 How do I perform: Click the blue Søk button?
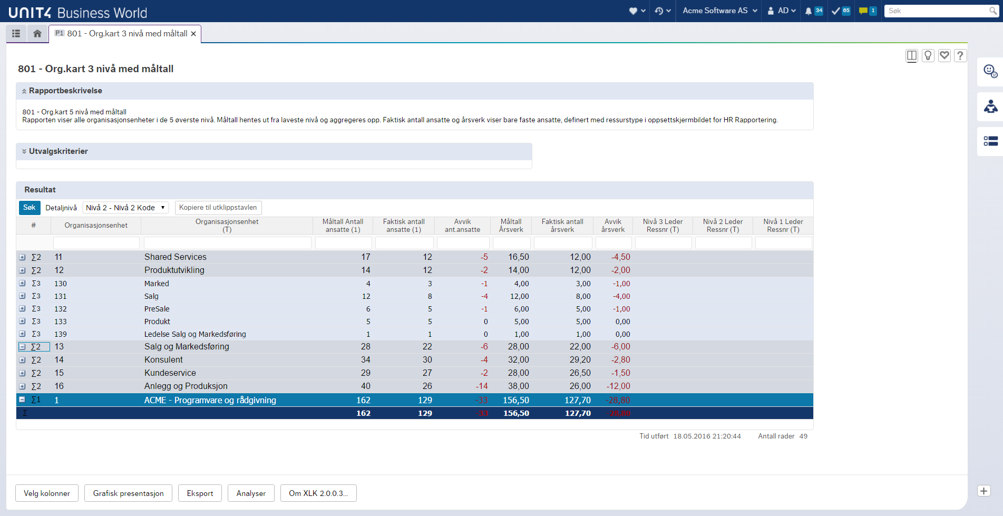point(30,208)
